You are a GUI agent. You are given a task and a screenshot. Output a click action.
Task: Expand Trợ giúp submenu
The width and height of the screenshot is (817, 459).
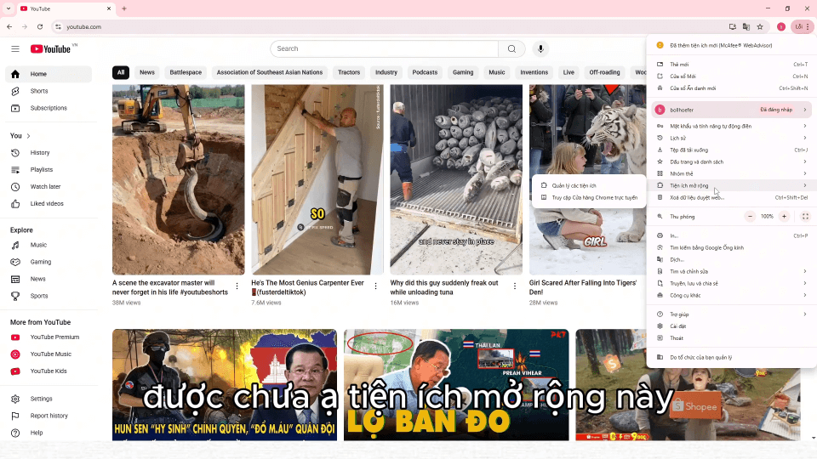coord(732,314)
